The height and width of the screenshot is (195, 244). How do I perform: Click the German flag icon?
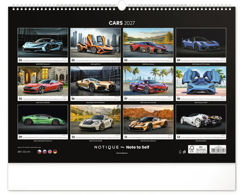tap(55, 152)
